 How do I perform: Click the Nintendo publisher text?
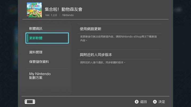(68, 15)
